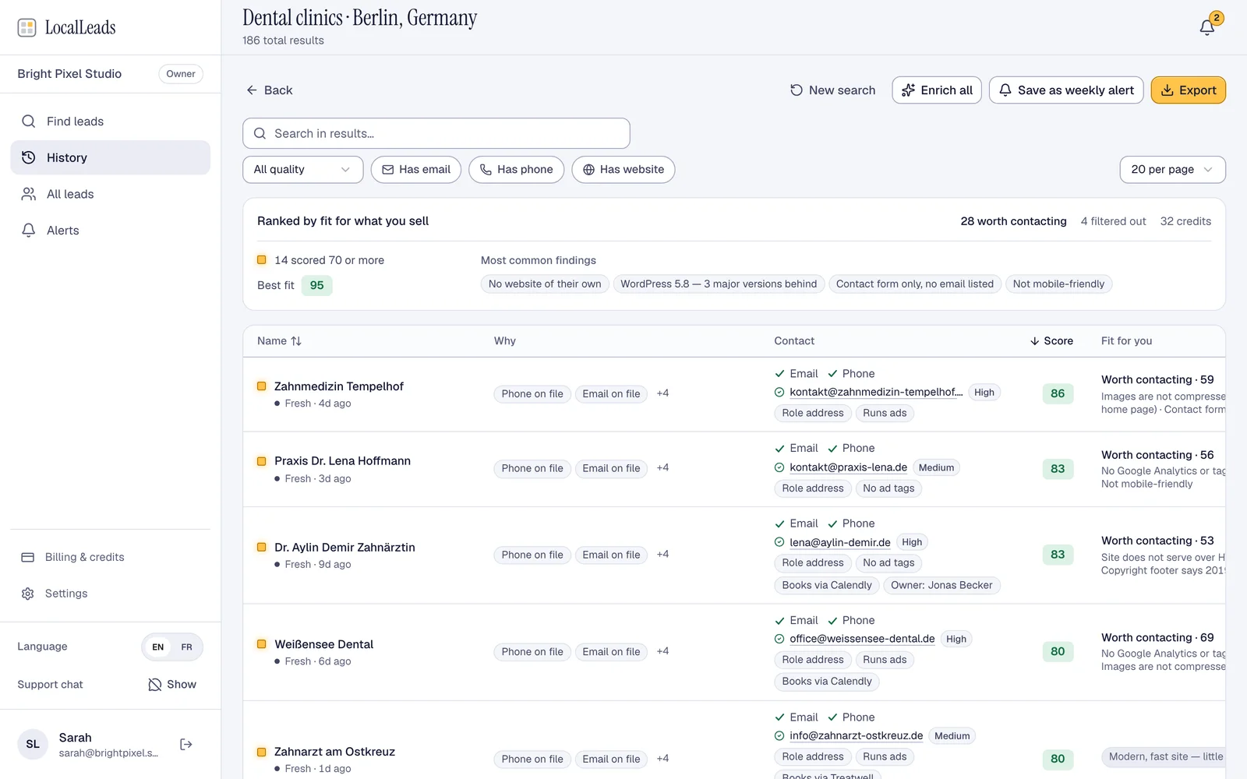Viewport: 1247px width, 779px height.
Task: Click the History clock icon
Action: [29, 157]
